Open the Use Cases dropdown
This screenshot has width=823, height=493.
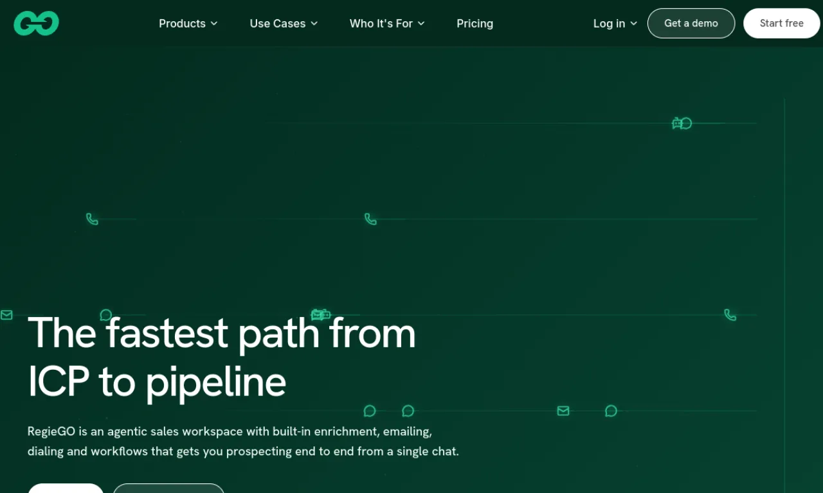coord(284,24)
